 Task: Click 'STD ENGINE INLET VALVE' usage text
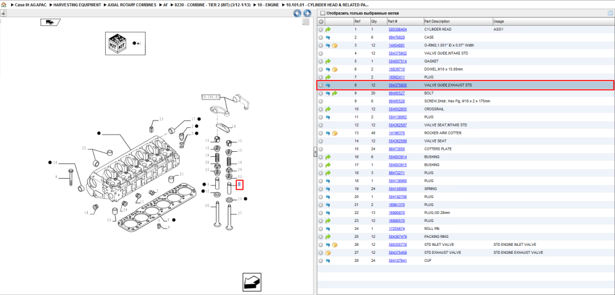pyautogui.click(x=514, y=245)
